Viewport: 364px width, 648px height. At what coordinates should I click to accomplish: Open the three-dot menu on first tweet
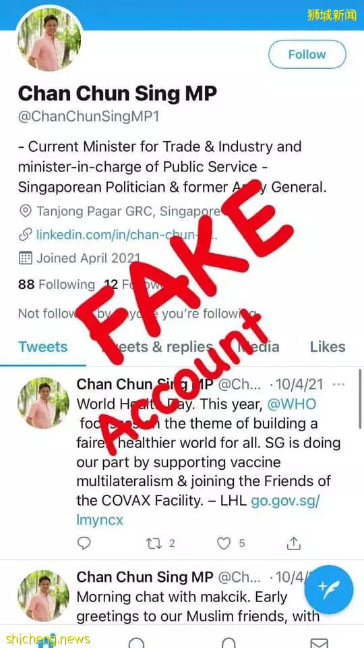click(338, 385)
